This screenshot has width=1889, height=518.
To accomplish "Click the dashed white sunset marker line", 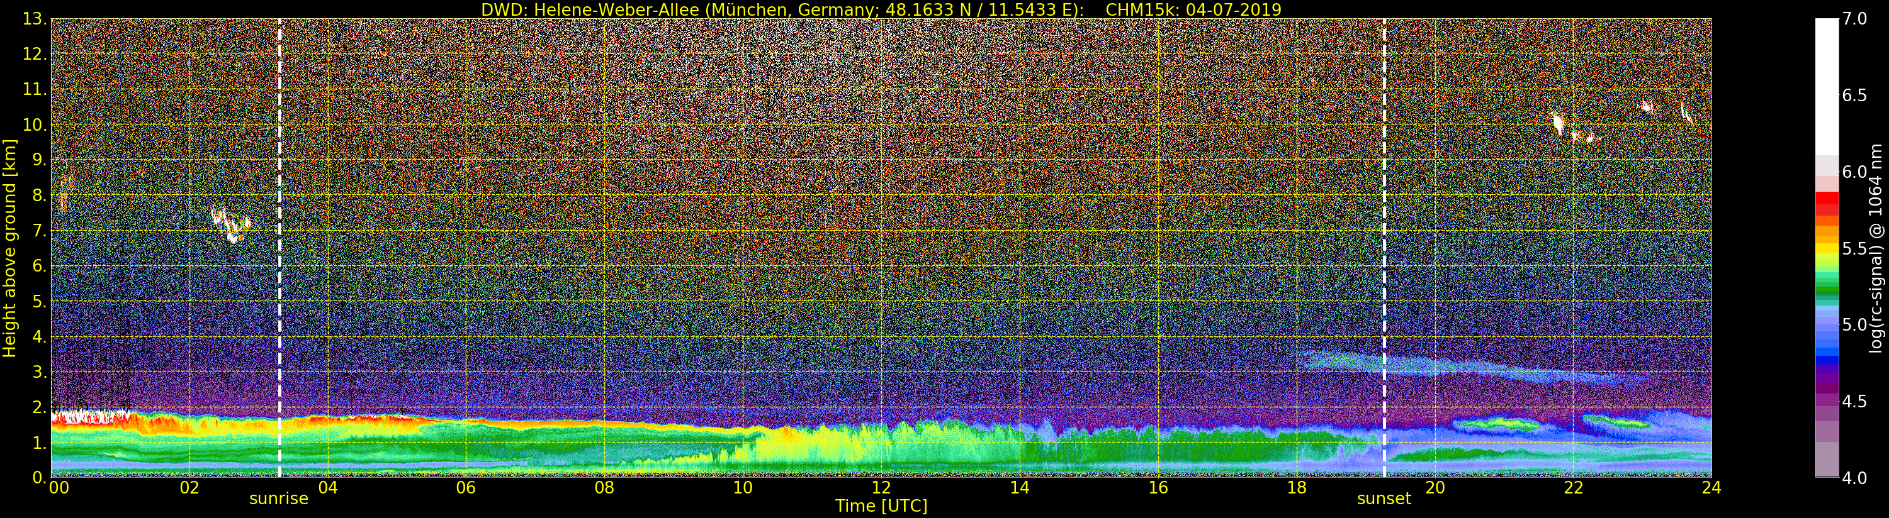I will click(1384, 248).
